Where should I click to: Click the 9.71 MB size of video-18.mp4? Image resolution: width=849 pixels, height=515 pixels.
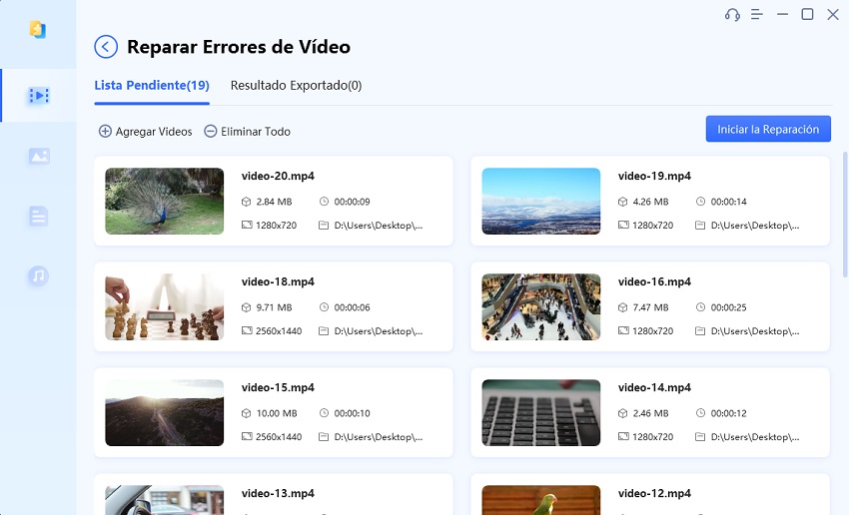click(x=274, y=307)
